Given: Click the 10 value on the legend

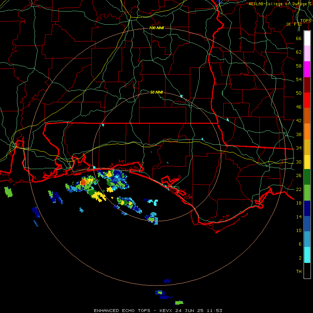Looking at the screenshot, I should tap(299, 230).
